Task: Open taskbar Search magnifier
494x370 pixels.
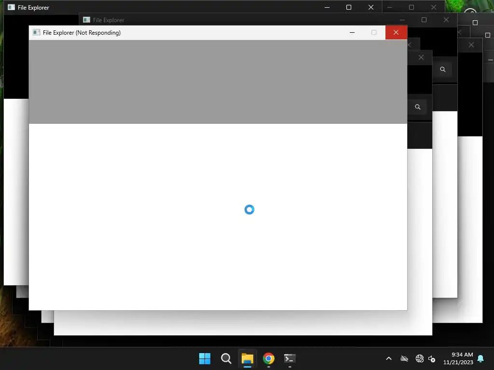Action: [x=226, y=358]
